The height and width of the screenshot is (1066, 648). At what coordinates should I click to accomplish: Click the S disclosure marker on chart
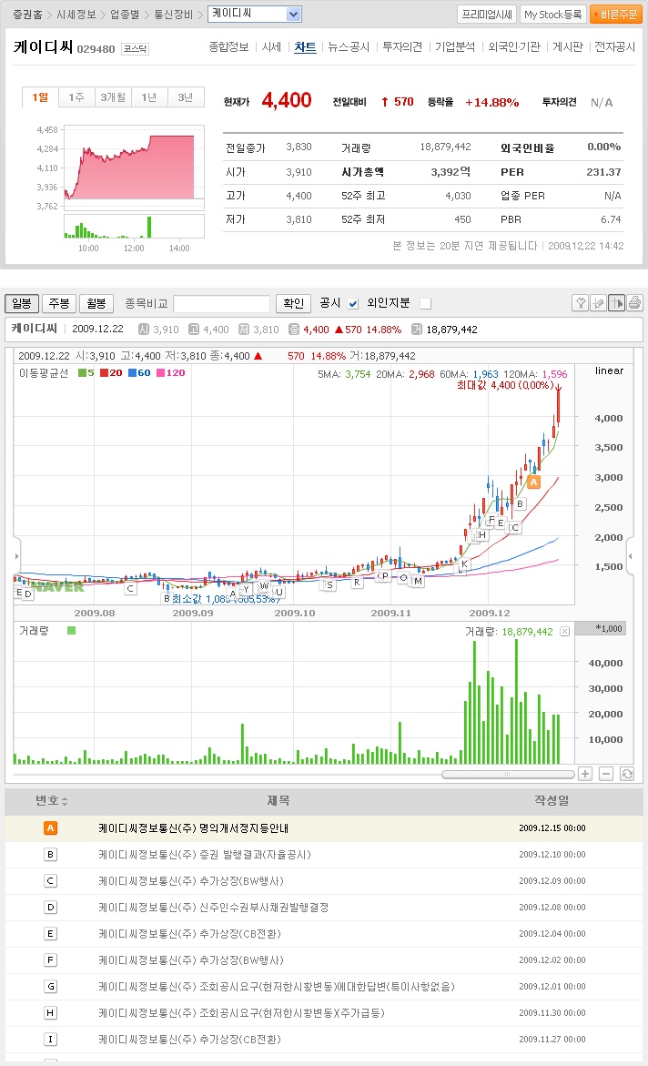coord(329,584)
